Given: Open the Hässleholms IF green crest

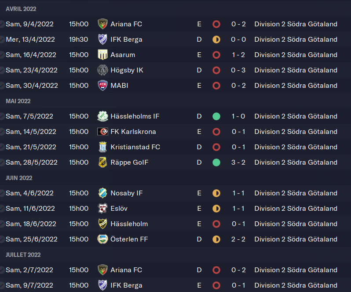Looking at the screenshot, I should (102, 116).
